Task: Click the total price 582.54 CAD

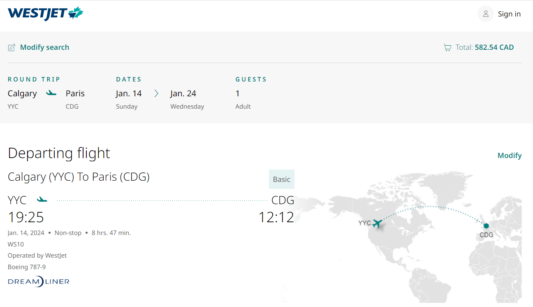Action: pos(494,47)
